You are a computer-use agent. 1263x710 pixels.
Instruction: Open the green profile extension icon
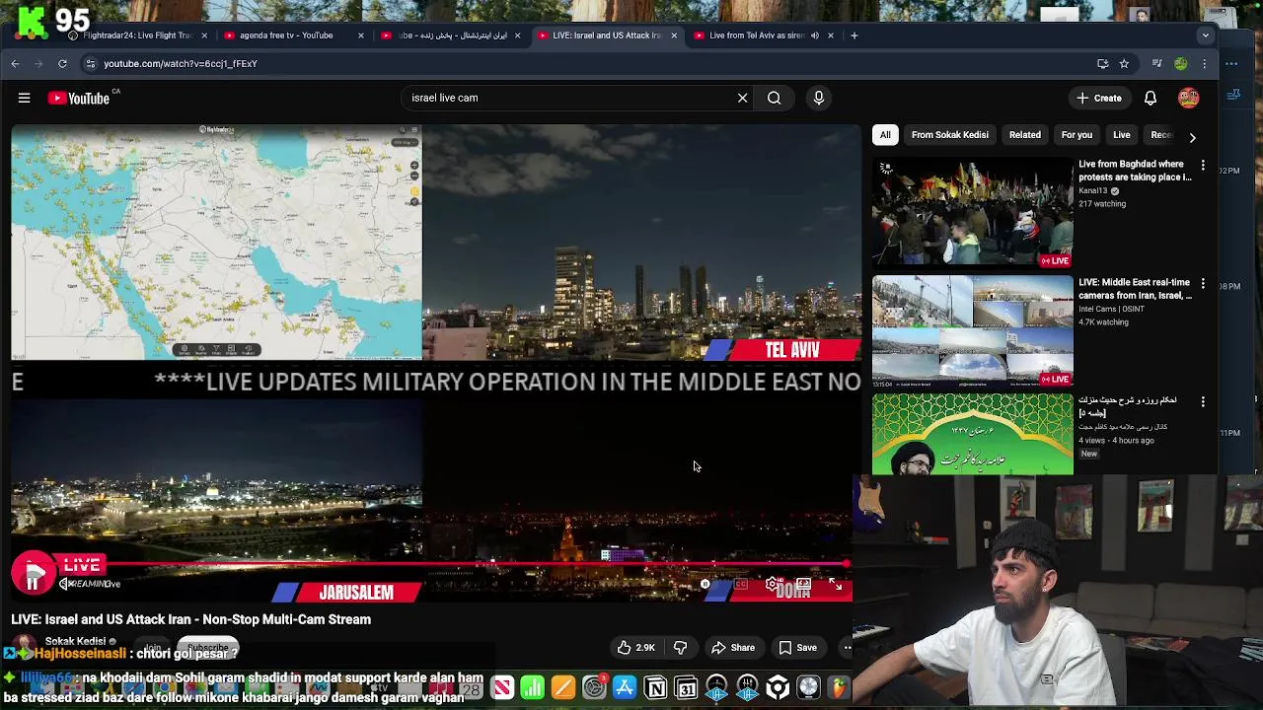pos(1180,63)
